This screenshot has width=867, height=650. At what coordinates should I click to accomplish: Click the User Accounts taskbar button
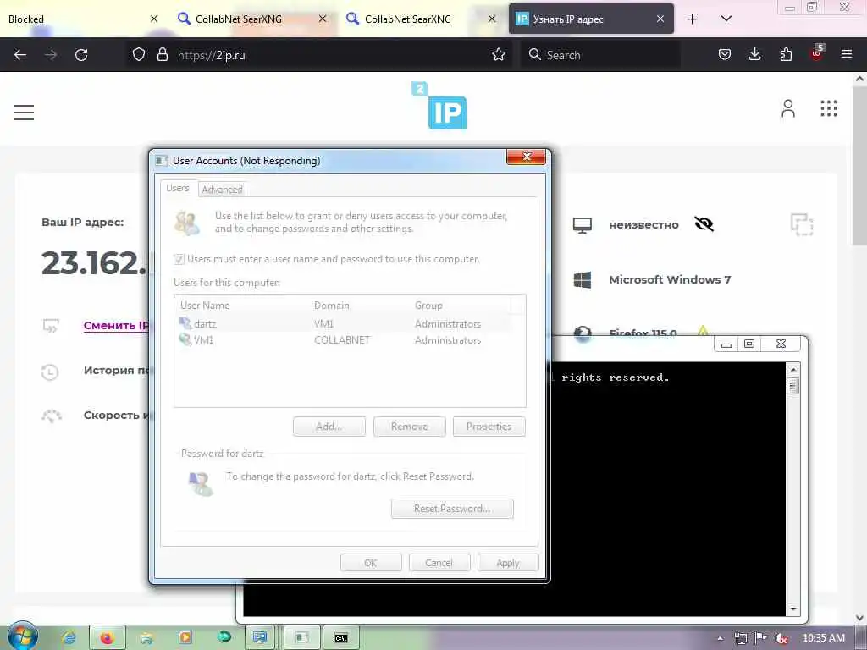[x=302, y=638]
